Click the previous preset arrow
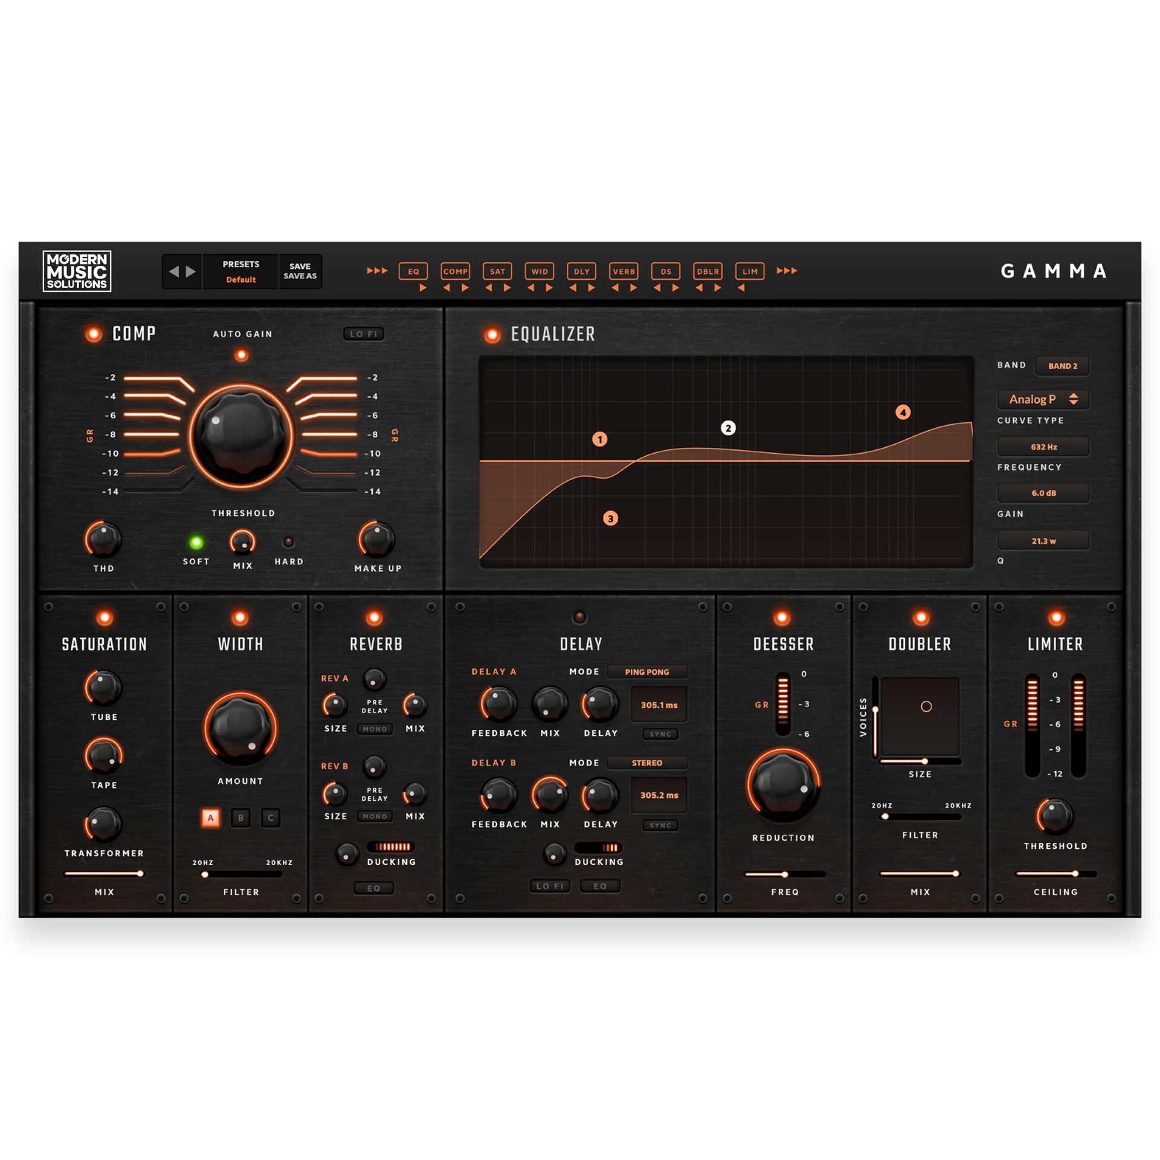 (174, 272)
